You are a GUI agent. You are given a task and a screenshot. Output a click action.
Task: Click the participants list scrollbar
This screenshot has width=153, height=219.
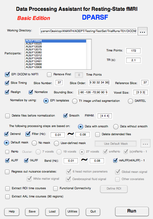click(89, 54)
